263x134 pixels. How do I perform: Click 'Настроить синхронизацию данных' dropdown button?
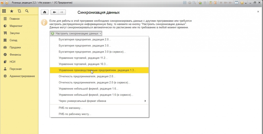click(x=76, y=33)
